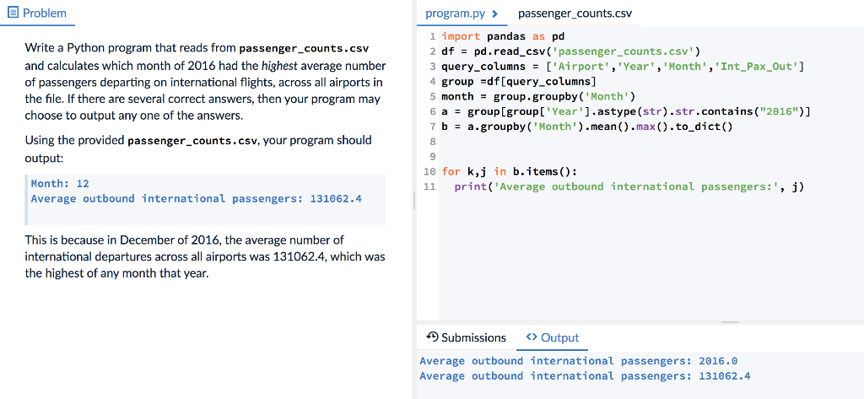Click the Problem document icon
864x399 pixels.
tap(13, 13)
